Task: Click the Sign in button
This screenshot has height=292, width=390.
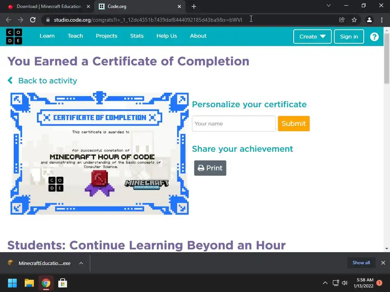Action: (x=349, y=36)
